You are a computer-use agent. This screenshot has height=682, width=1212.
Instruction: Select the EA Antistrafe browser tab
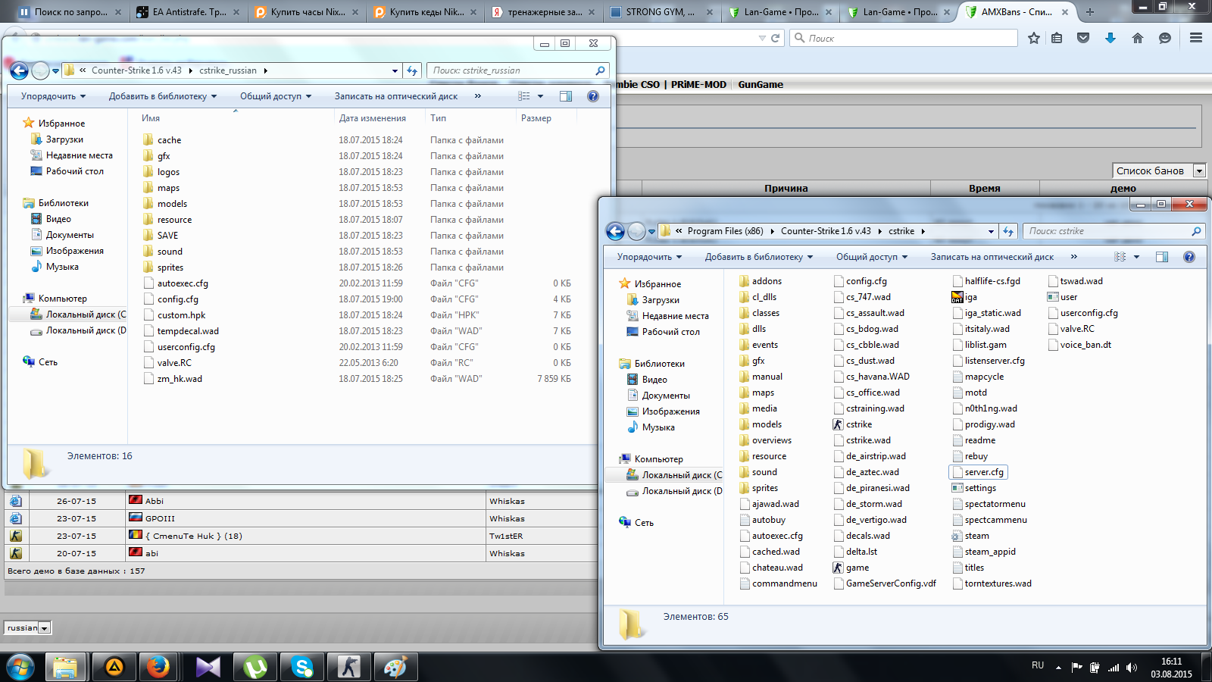point(189,12)
